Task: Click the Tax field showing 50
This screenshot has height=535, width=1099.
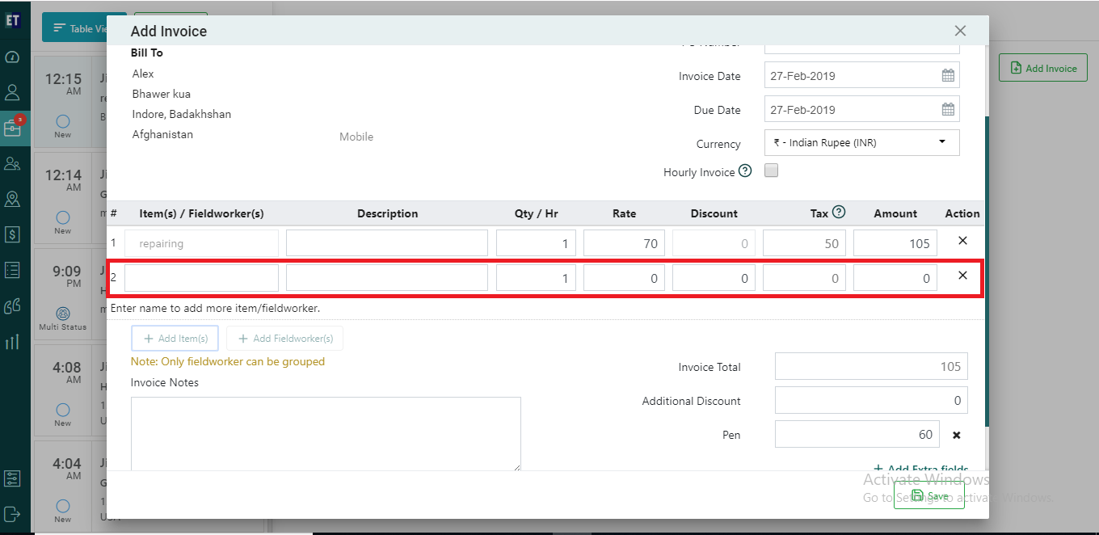Action: pyautogui.click(x=804, y=243)
